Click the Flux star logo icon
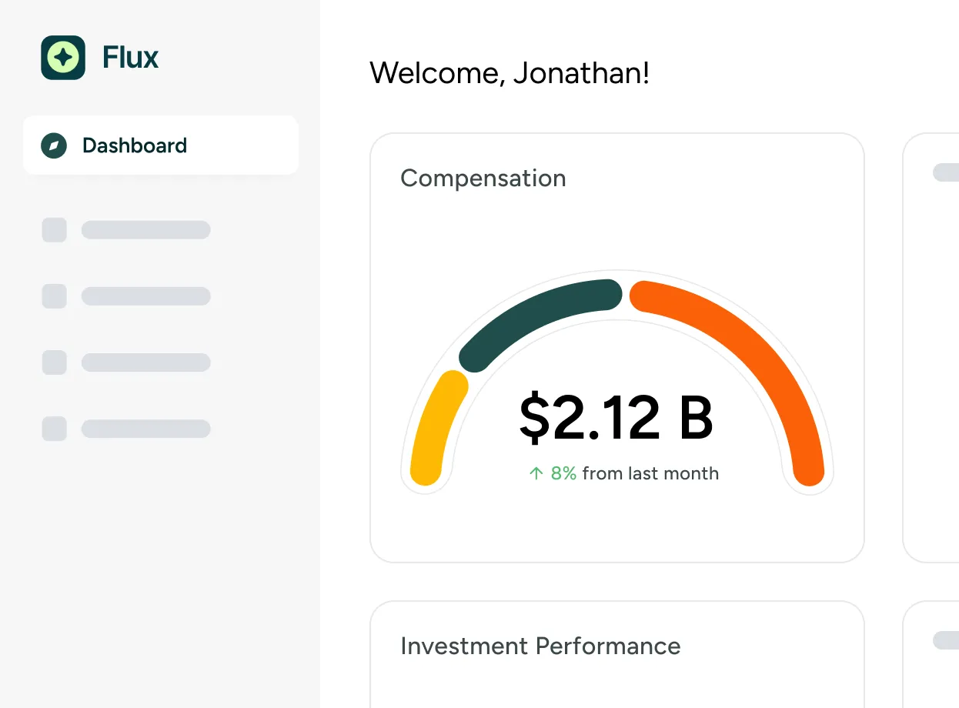959x708 pixels. (x=63, y=58)
